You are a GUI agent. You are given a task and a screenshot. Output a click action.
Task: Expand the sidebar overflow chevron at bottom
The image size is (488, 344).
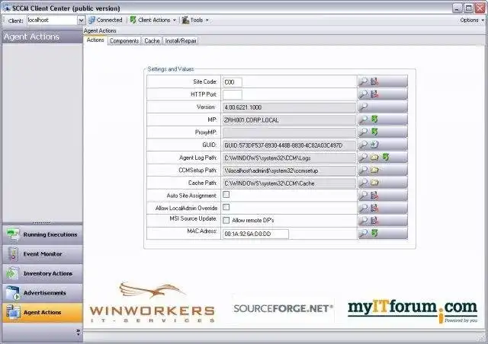[78, 332]
